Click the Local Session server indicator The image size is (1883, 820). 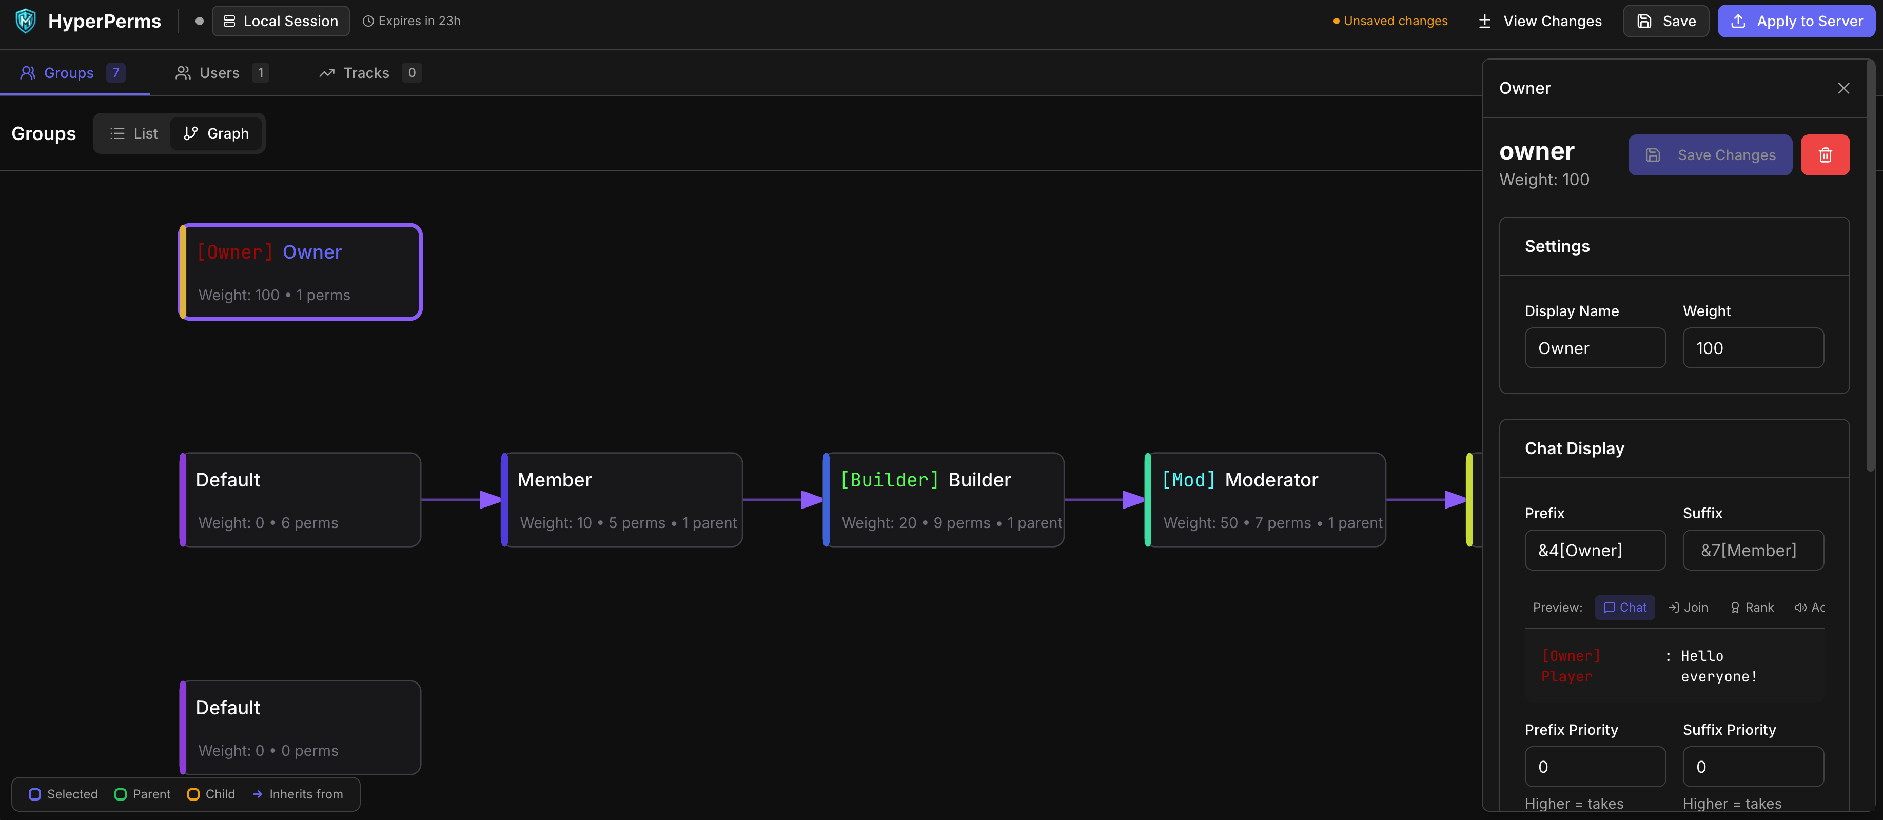tap(280, 21)
